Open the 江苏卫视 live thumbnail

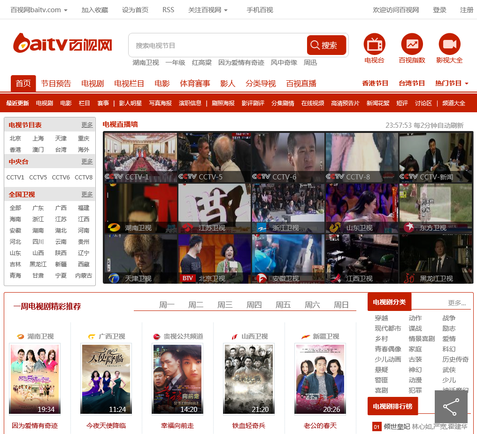click(x=215, y=208)
